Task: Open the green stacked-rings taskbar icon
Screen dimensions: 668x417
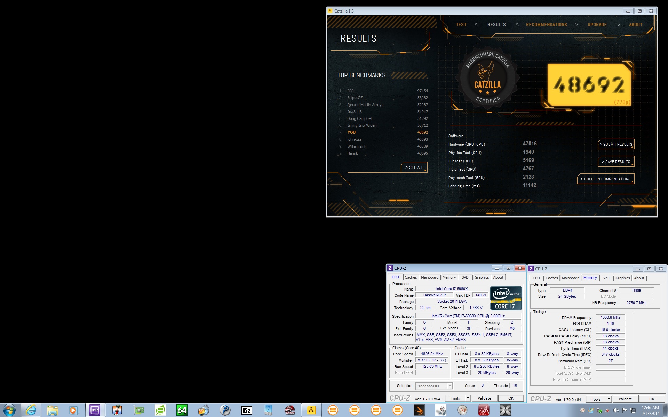Action: coord(160,410)
